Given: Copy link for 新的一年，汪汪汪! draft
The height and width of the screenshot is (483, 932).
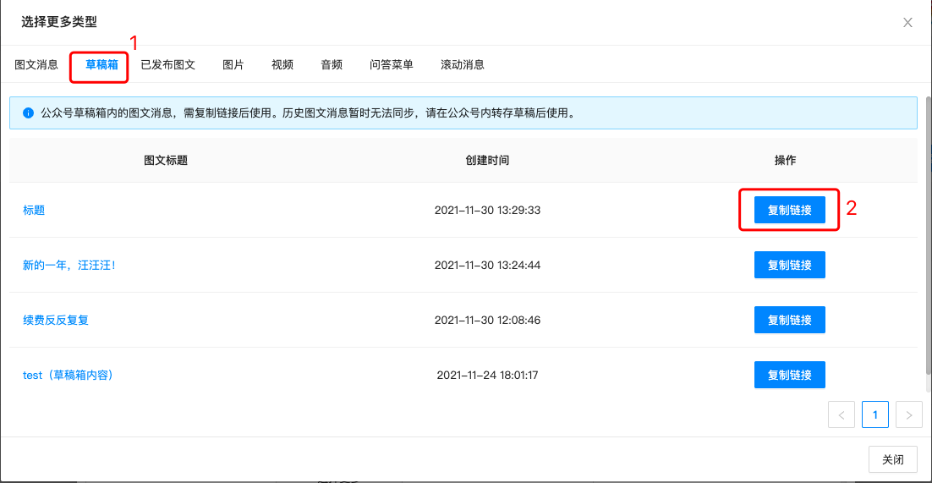Looking at the screenshot, I should tap(789, 265).
